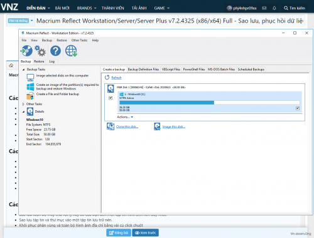Click the Đăng bài post button

tap(119, 232)
